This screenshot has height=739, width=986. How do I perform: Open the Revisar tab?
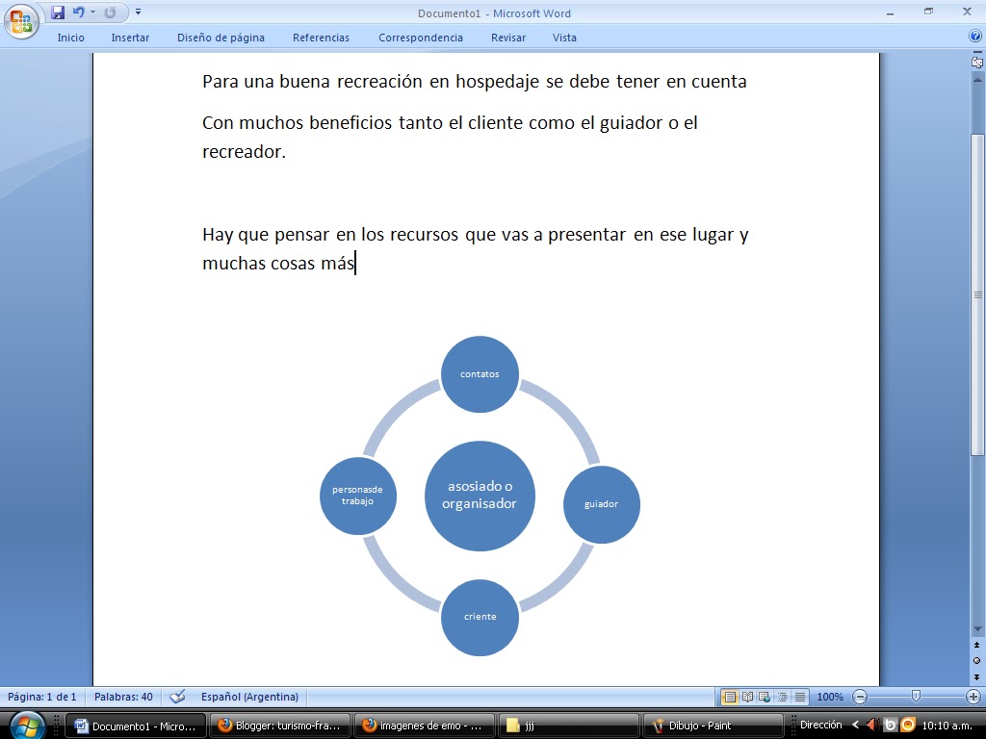pyautogui.click(x=508, y=38)
